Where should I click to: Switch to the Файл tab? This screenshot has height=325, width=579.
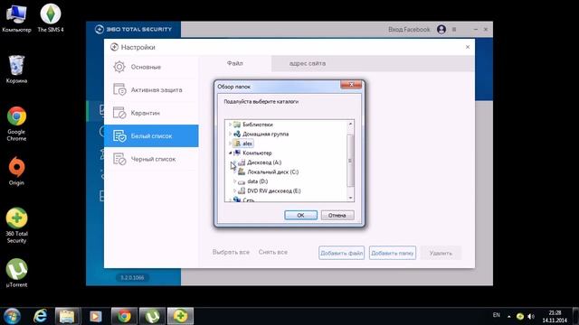235,63
